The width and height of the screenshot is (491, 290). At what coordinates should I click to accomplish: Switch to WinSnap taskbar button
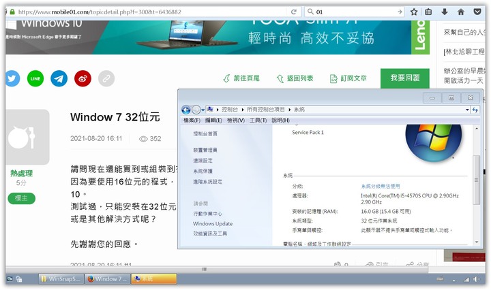pyautogui.click(x=61, y=278)
